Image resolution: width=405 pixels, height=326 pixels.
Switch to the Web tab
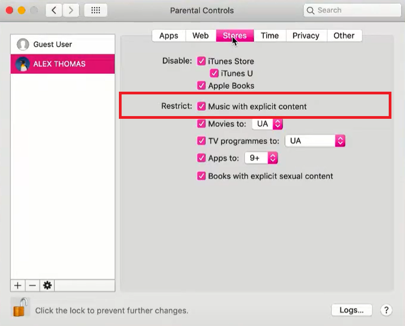[x=200, y=36]
